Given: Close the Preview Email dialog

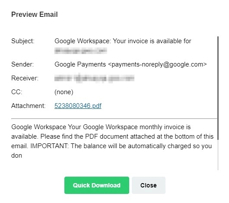Looking at the screenshot, I should (x=149, y=185).
